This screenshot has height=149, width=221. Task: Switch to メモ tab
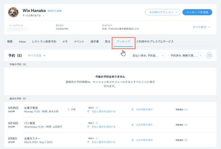[x=65, y=42]
